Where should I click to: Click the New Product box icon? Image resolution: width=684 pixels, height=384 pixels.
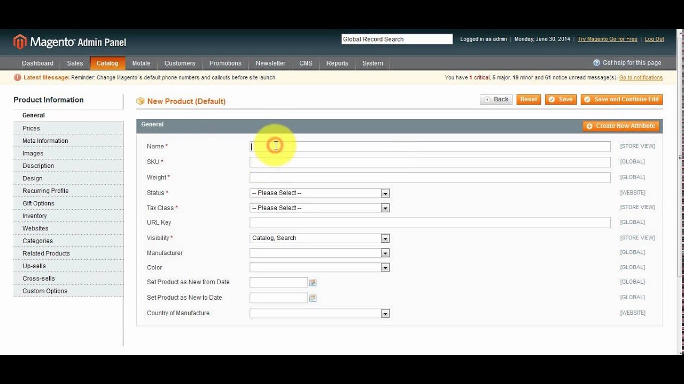click(x=141, y=101)
